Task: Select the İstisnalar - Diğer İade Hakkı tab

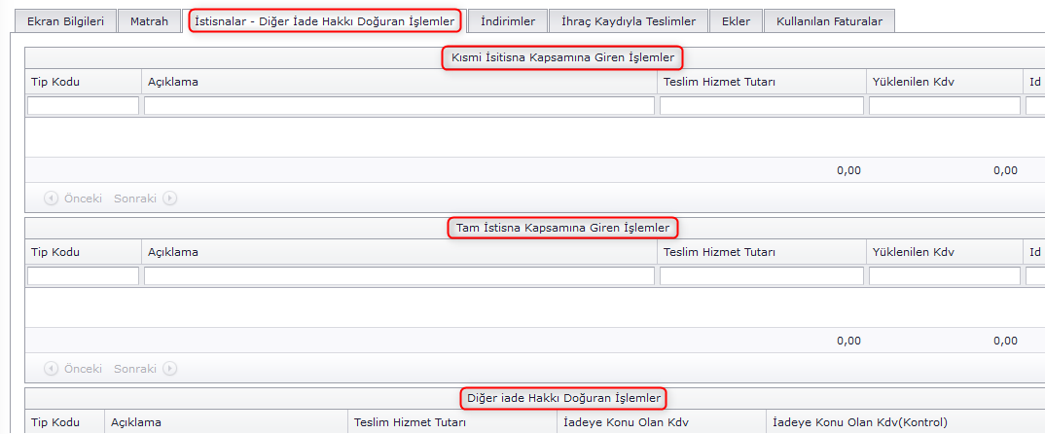Action: click(x=324, y=21)
